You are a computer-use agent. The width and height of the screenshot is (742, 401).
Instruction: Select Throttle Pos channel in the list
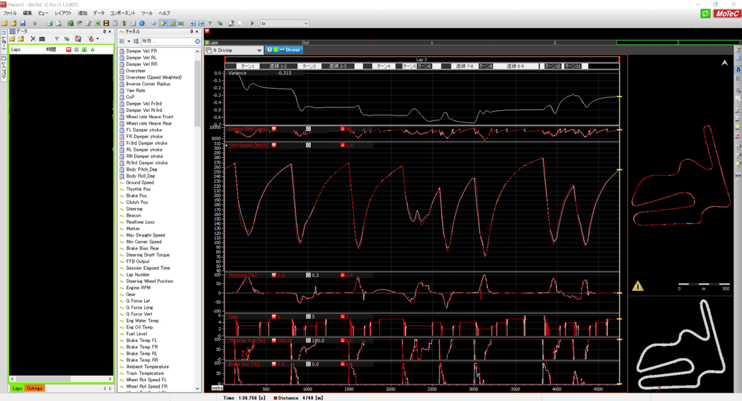[139, 189]
